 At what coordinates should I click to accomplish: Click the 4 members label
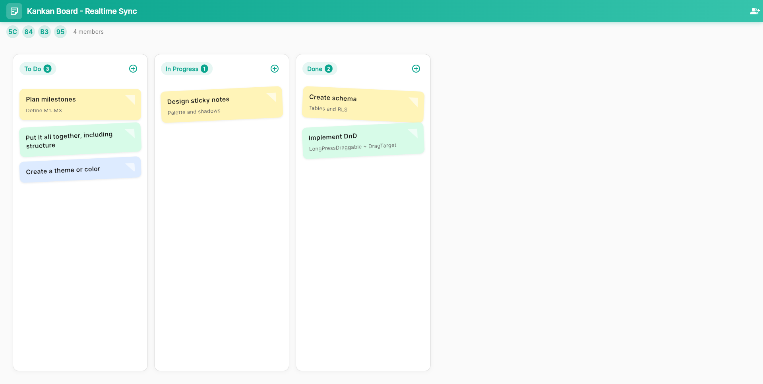click(88, 32)
